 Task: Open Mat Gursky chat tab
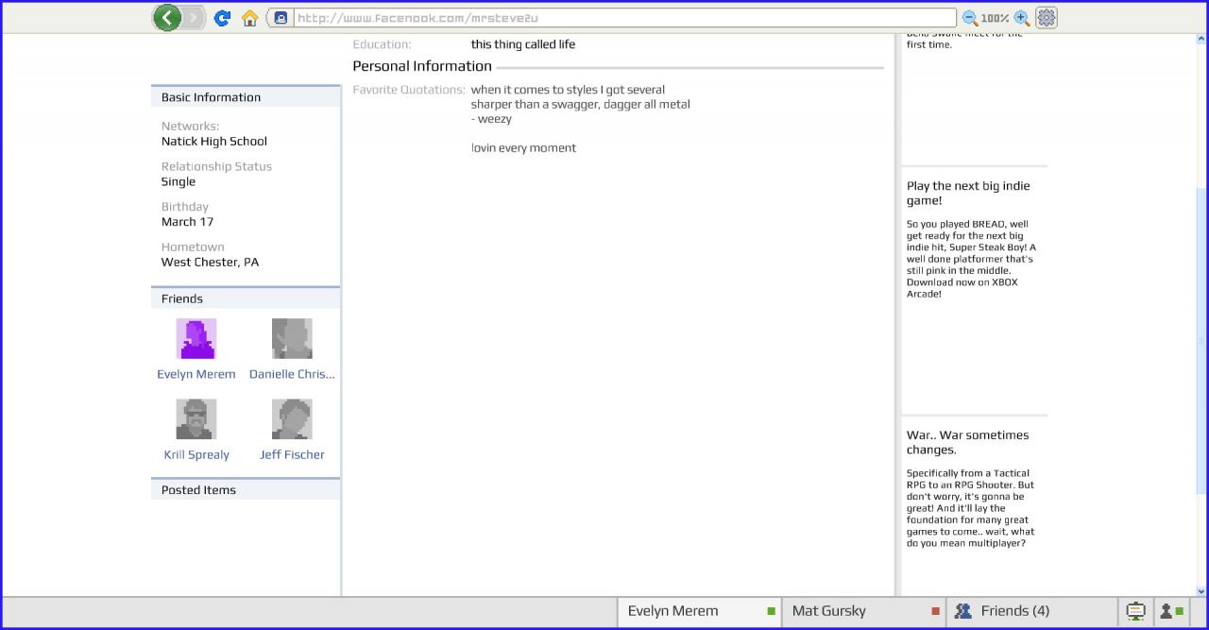[x=864, y=611]
